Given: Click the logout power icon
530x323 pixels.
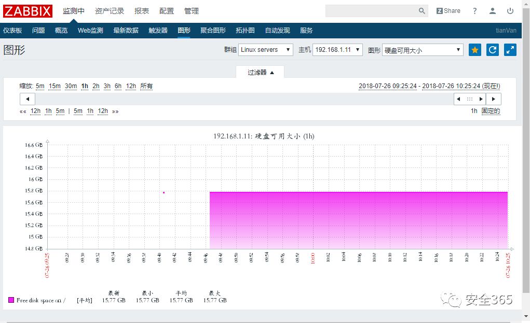Looking at the screenshot, I should click(x=510, y=11).
